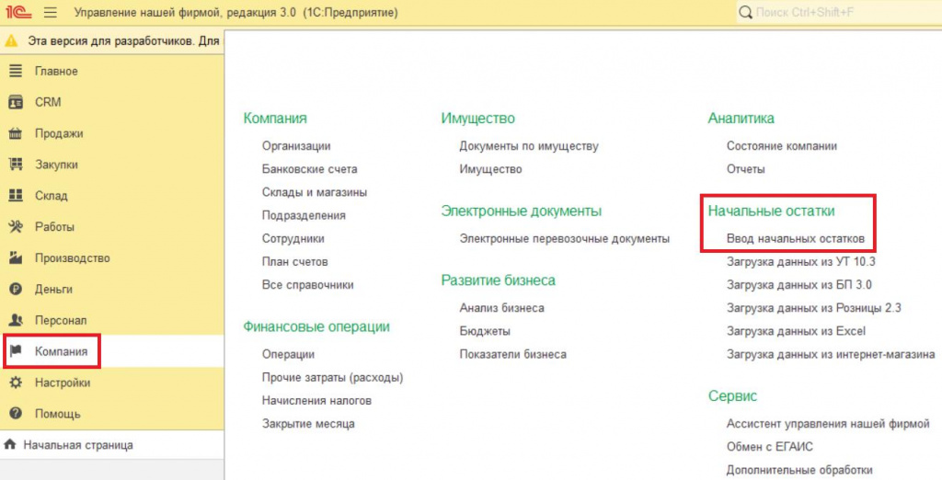Select the Персонал section
The height and width of the screenshot is (480, 942).
click(x=61, y=321)
